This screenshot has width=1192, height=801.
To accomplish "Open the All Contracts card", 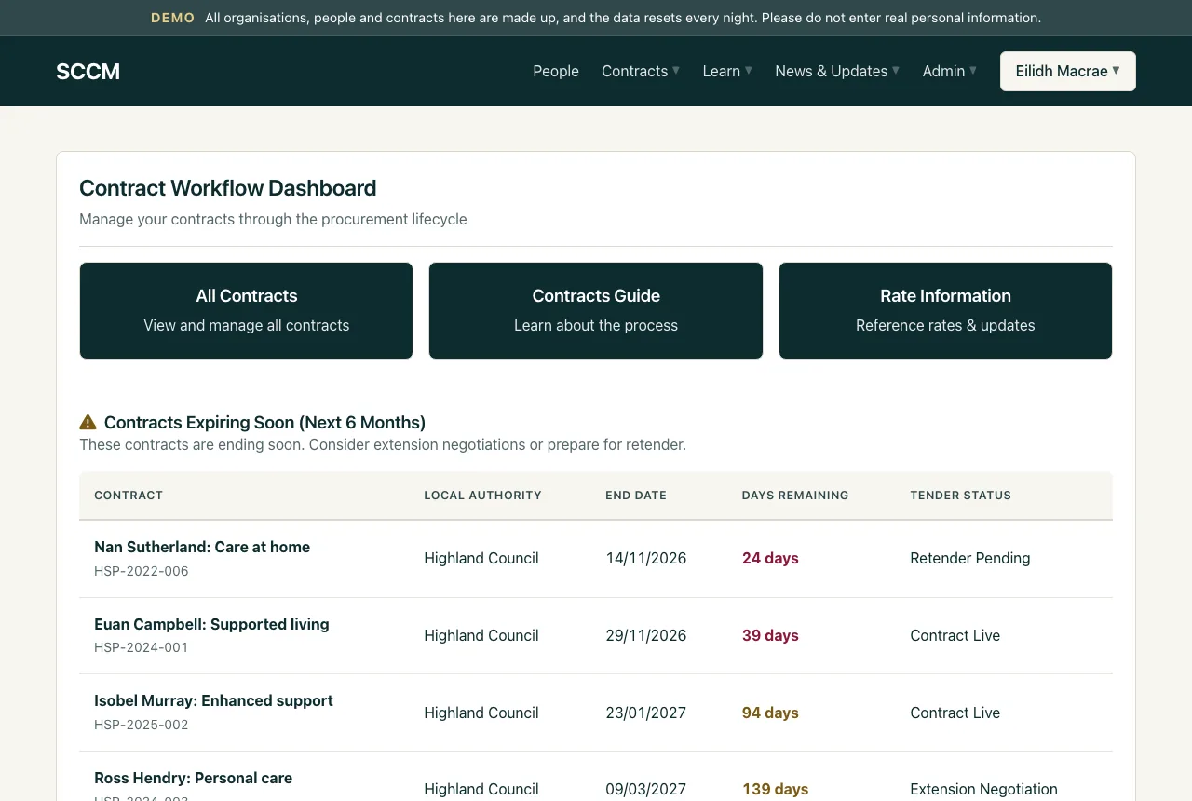I will coord(246,310).
